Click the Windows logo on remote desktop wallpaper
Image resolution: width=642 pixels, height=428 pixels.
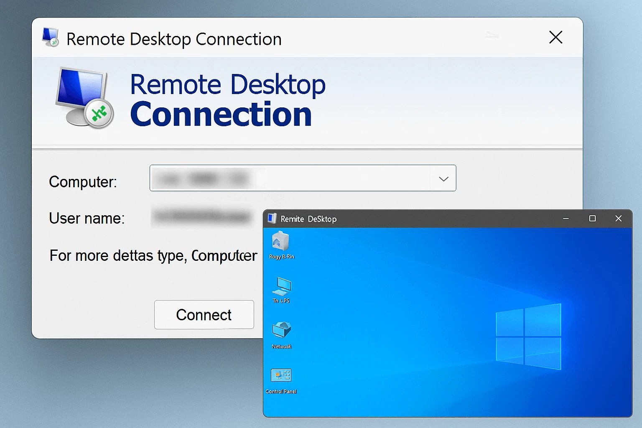[528, 336]
